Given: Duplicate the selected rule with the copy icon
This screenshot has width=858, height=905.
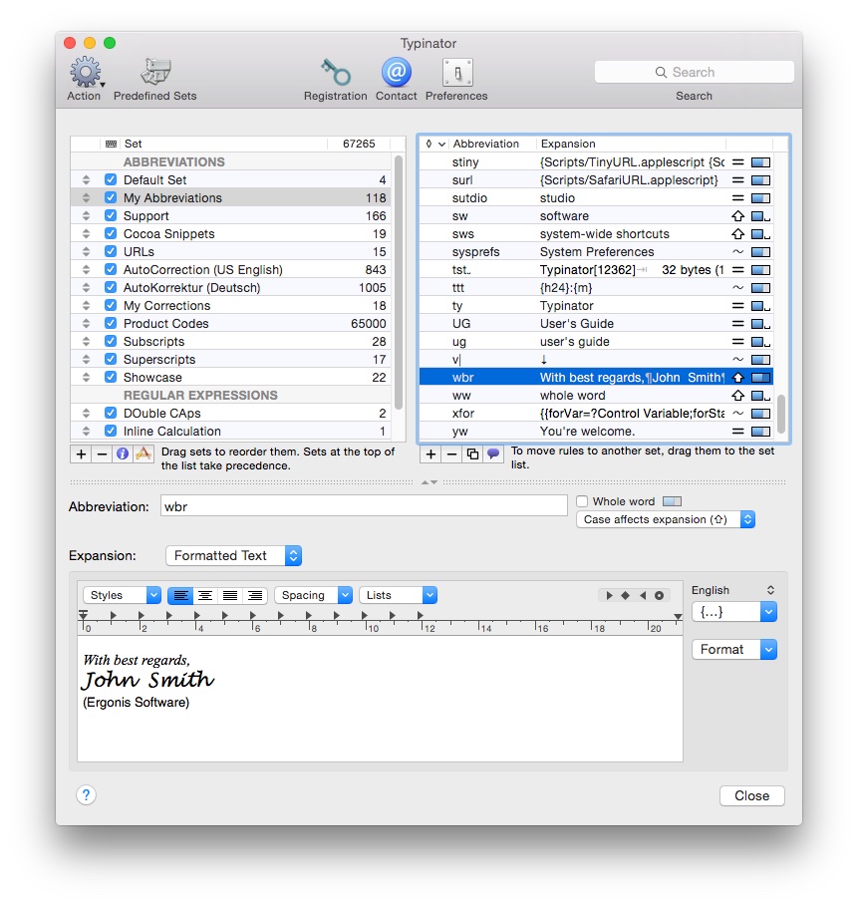Looking at the screenshot, I should [472, 453].
